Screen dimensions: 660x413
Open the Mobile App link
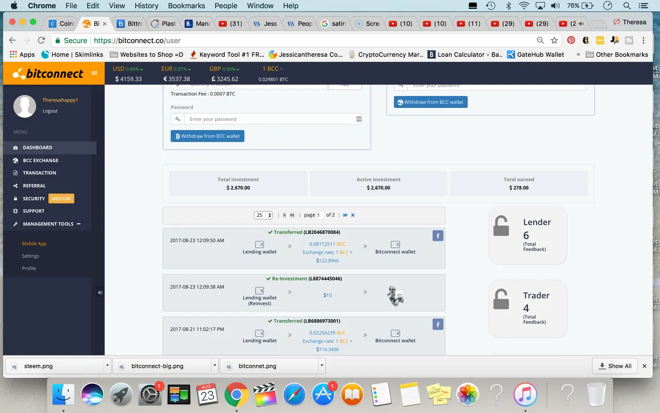pyautogui.click(x=34, y=244)
